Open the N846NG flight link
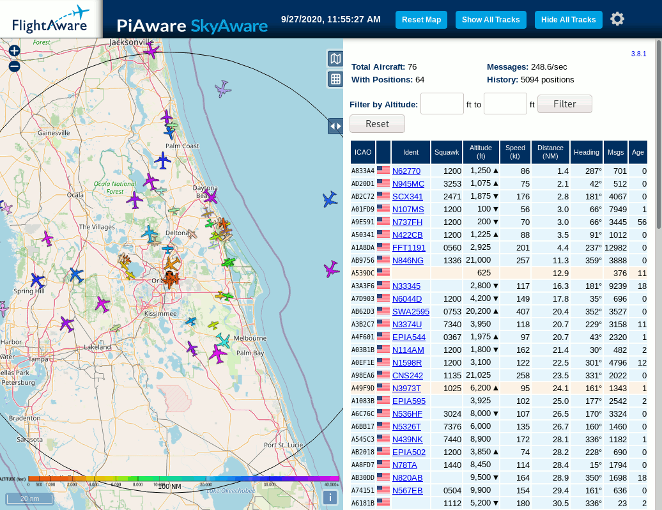Screen dimensions: 662x510 (x=408, y=261)
